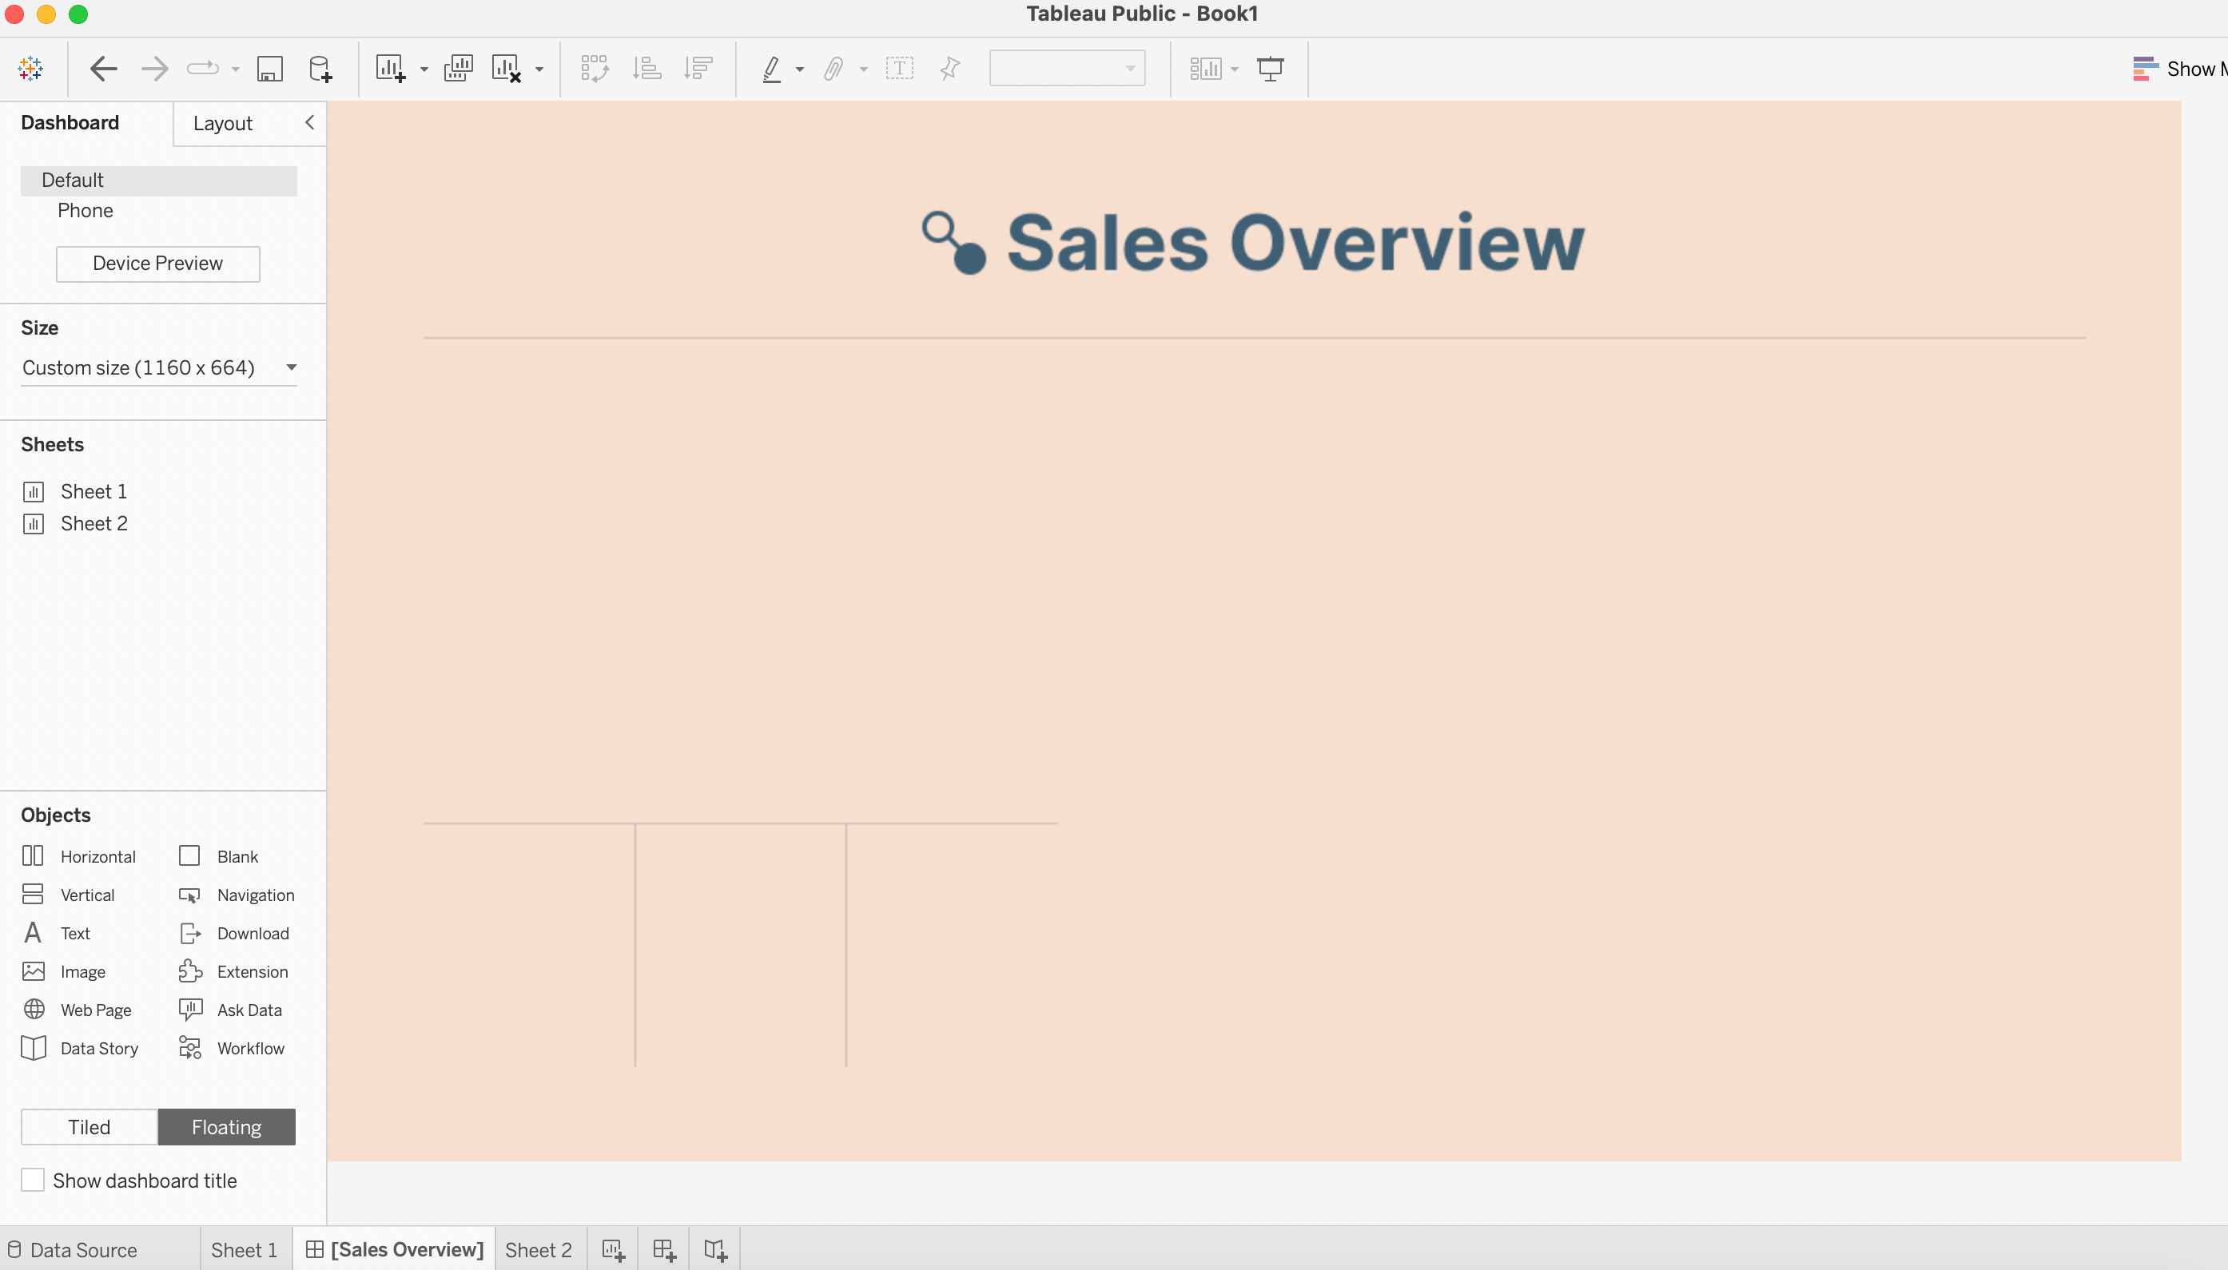Click the new worksheet toolbar icon
Screen dimensions: 2228x1270
point(390,68)
